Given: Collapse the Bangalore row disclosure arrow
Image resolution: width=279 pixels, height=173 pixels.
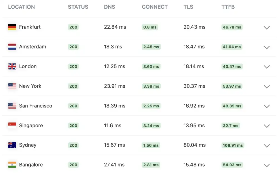Looking at the screenshot, I should click(267, 165).
